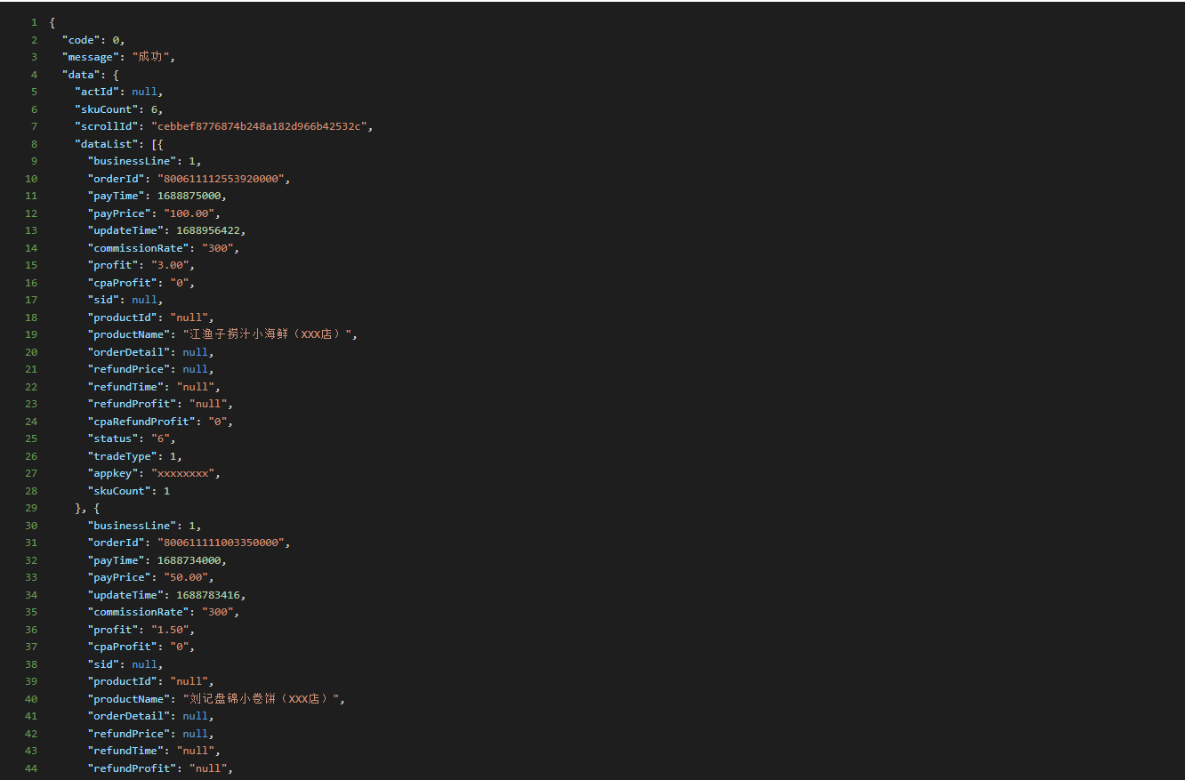Viewport: 1185px width, 780px height.
Task: Select the "appkey" key
Action: coord(113,473)
